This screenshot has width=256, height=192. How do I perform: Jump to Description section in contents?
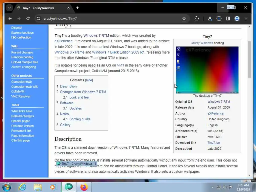coord(68,86)
